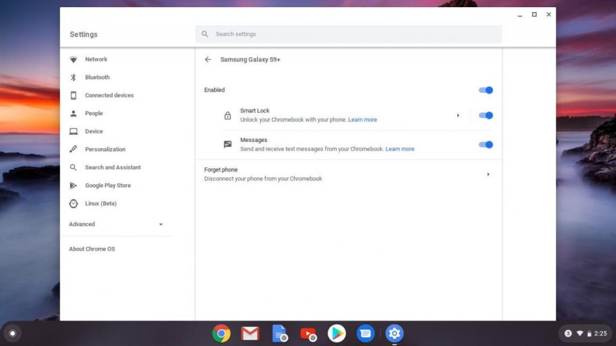Image resolution: width=616 pixels, height=346 pixels.
Task: Open About Chrome OS
Action: click(x=92, y=249)
